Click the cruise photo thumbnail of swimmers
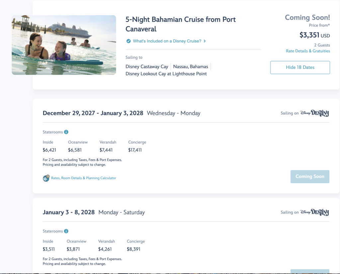The width and height of the screenshot is (340, 274). [64, 45]
